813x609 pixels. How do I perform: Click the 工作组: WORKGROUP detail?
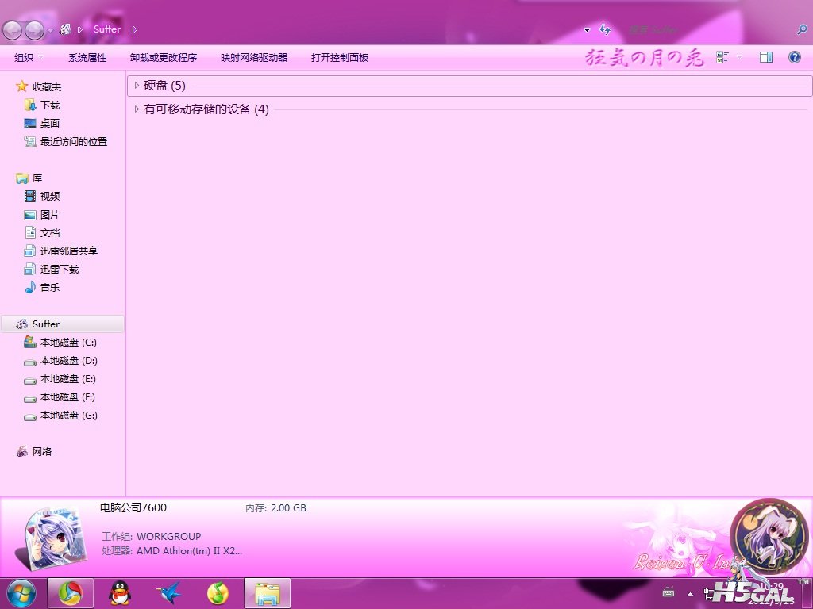(x=152, y=537)
